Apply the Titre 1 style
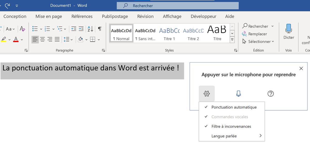This screenshot has width=310, height=145. tap(169, 33)
